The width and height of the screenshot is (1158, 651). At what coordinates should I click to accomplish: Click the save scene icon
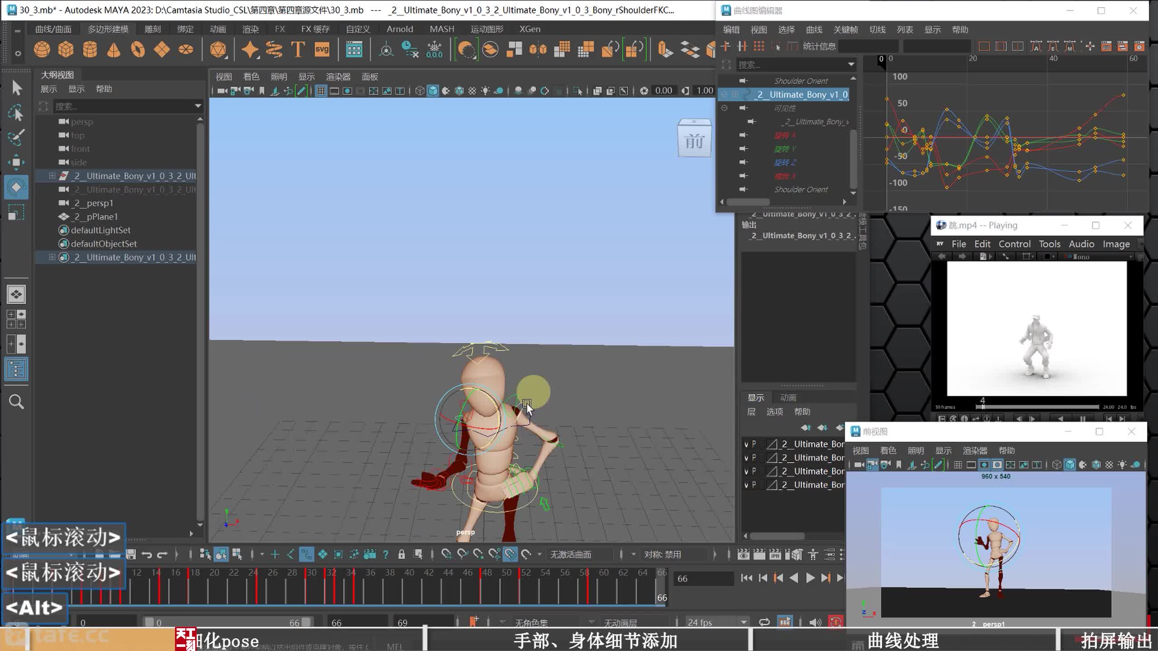131,554
